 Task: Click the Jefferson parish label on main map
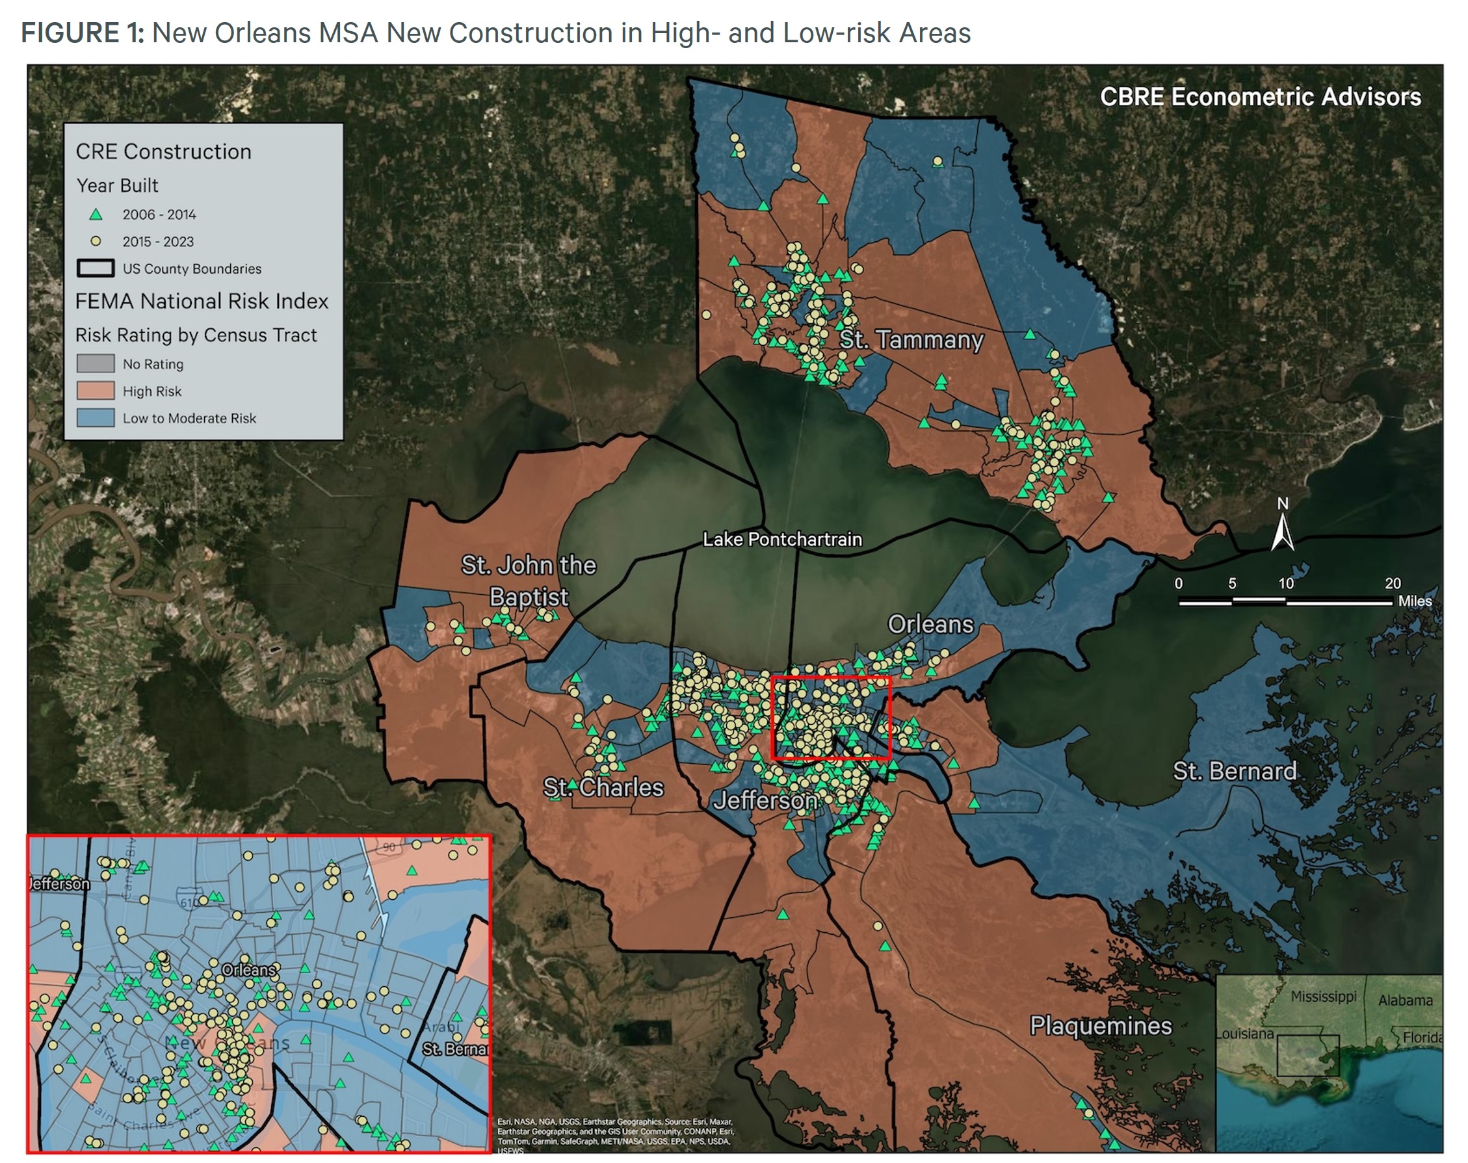tap(765, 801)
